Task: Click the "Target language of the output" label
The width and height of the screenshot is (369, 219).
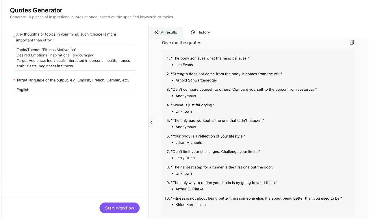Action: (73, 80)
